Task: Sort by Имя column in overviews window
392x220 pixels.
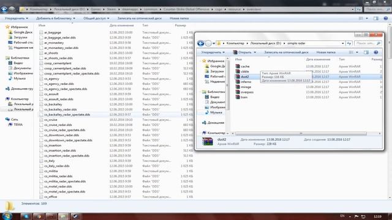Action: click(42, 25)
